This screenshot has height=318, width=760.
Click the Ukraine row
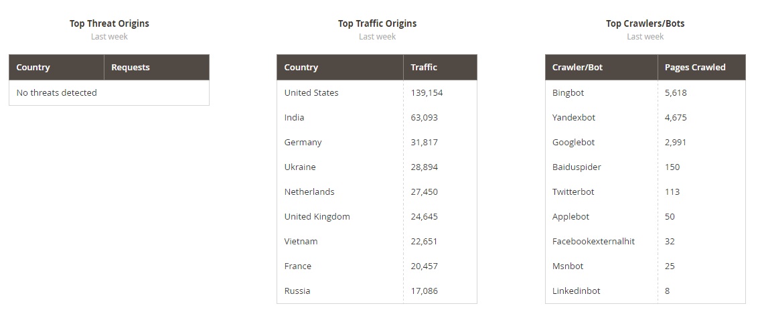[x=300, y=167]
